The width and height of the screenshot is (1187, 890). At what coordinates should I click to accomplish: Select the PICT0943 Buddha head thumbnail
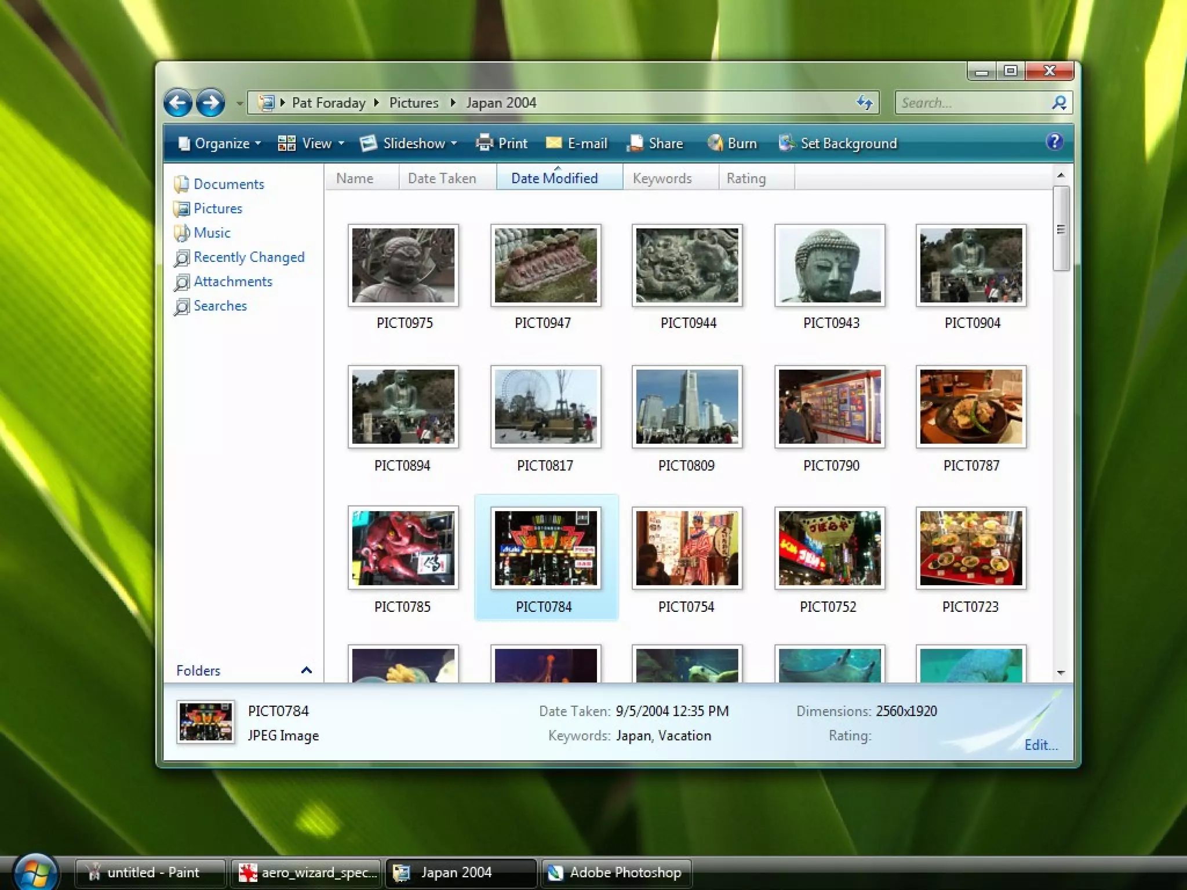click(x=829, y=266)
